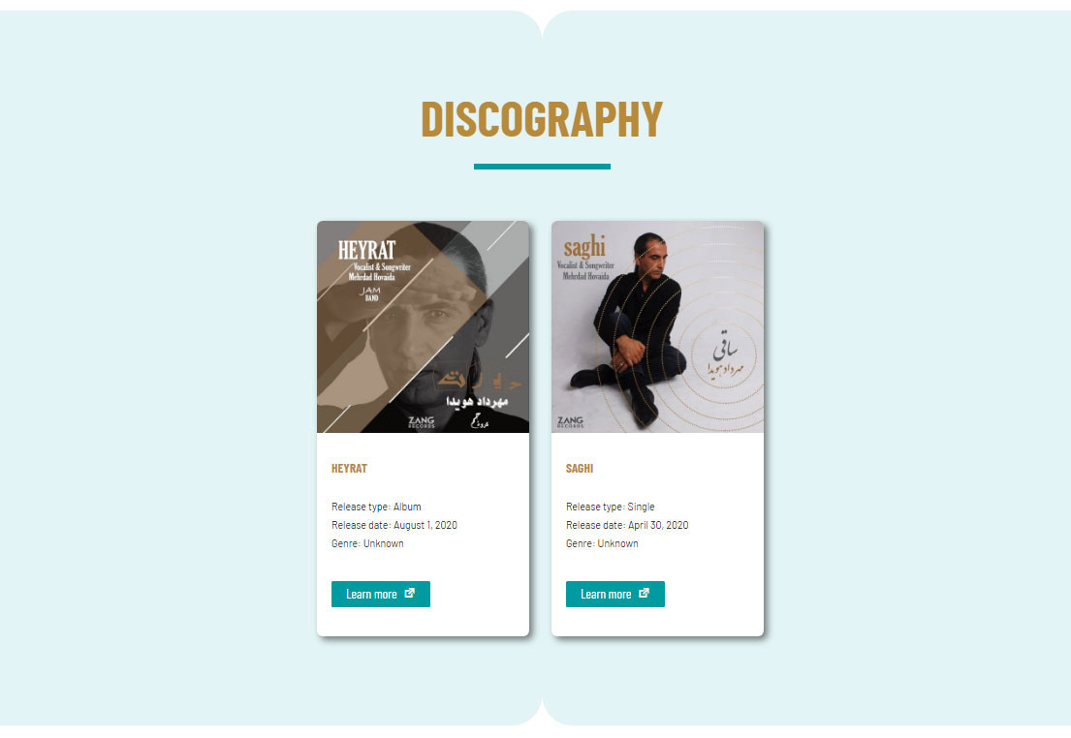Click the gold 'saghi' lettering on the cover
Image resolution: width=1071 pixels, height=738 pixels.
584,246
